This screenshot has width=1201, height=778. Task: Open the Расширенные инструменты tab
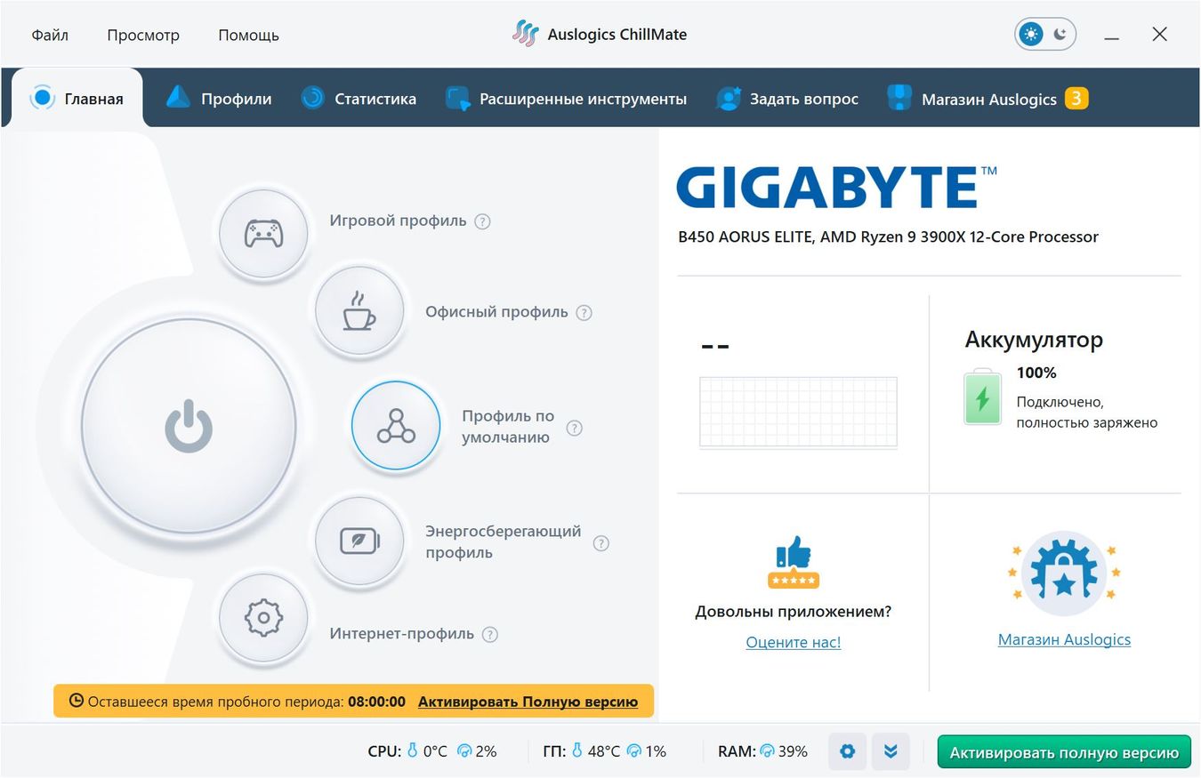pyautogui.click(x=566, y=99)
